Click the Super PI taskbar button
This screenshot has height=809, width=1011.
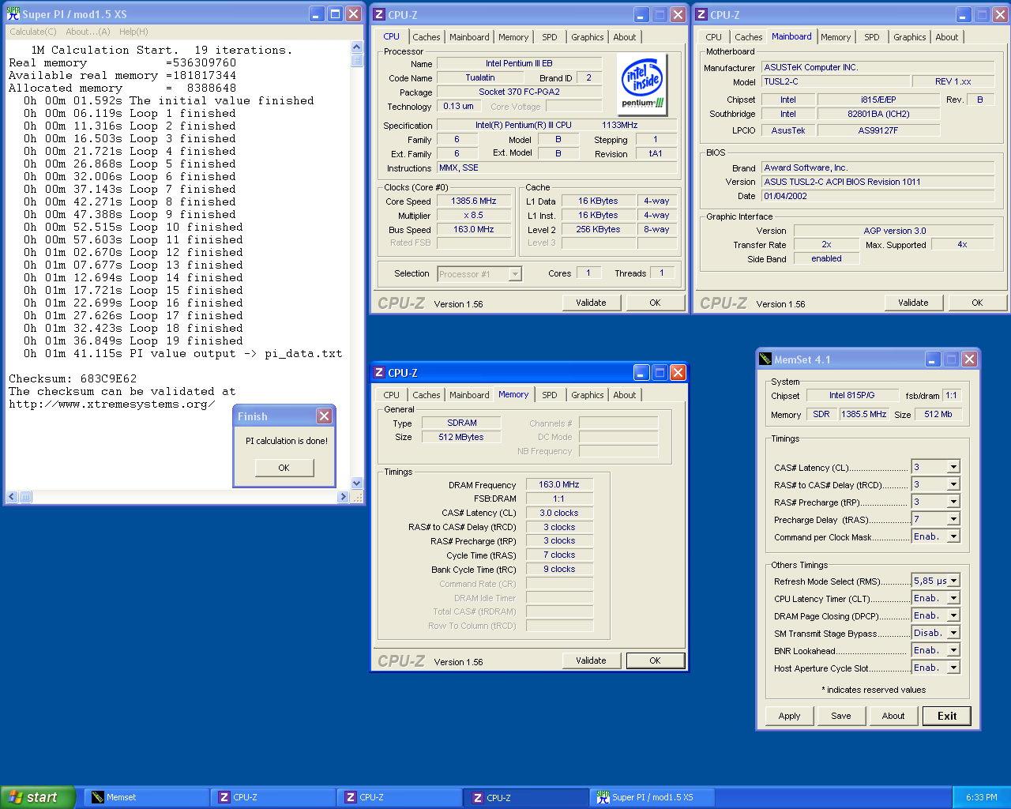coord(652,797)
